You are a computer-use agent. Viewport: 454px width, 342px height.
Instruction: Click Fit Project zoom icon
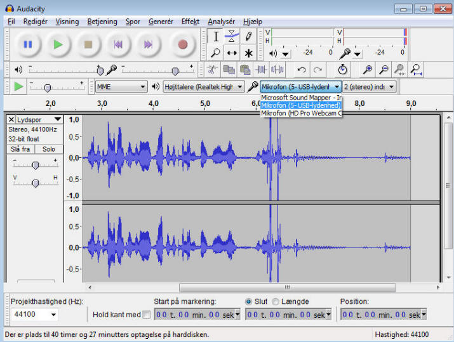tap(416, 70)
